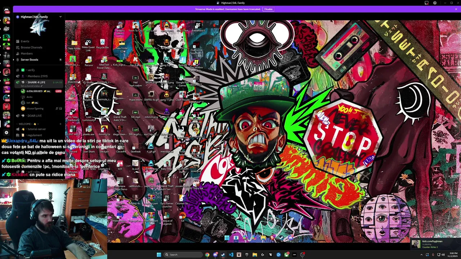Open Epic Games from the taskbar
Viewport: 461px width, 259px height.
(x=247, y=255)
